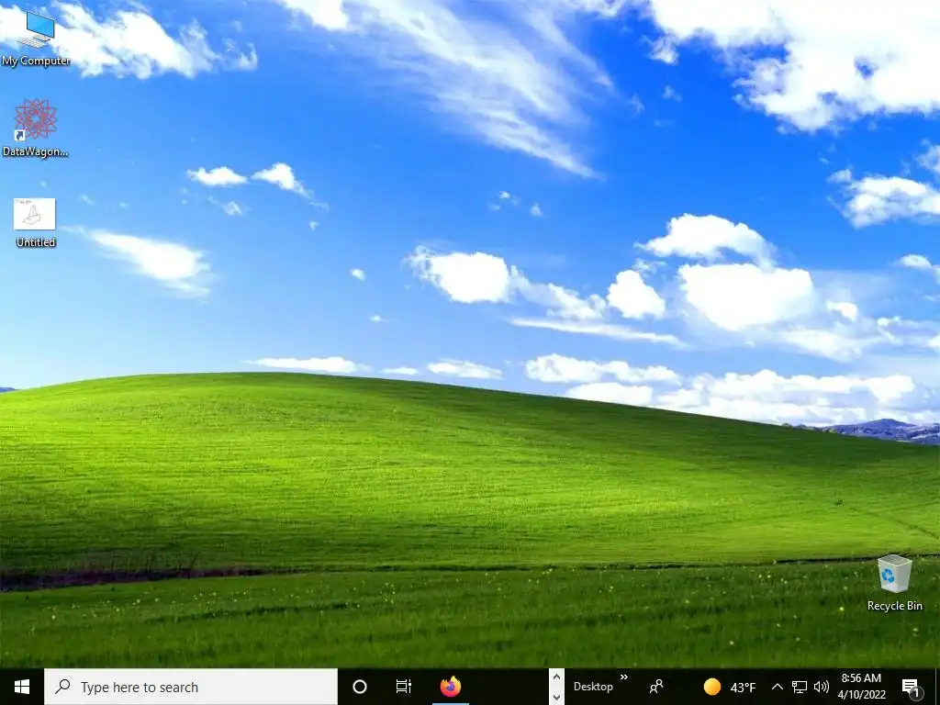Open the weather widget showing 43°F
The image size is (940, 705).
tap(729, 687)
